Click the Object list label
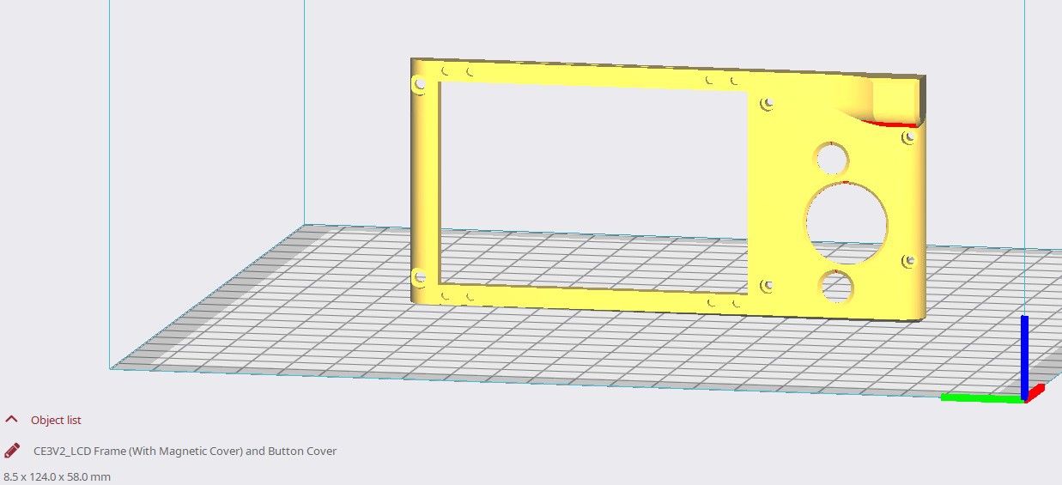 click(x=56, y=421)
